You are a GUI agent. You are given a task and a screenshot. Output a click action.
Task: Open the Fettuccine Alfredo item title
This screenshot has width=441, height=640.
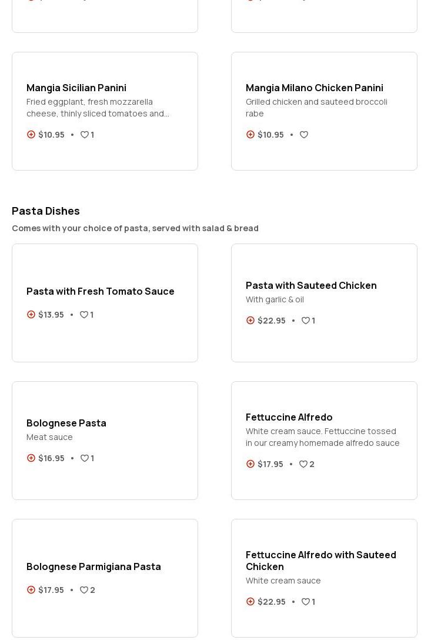coord(289,417)
